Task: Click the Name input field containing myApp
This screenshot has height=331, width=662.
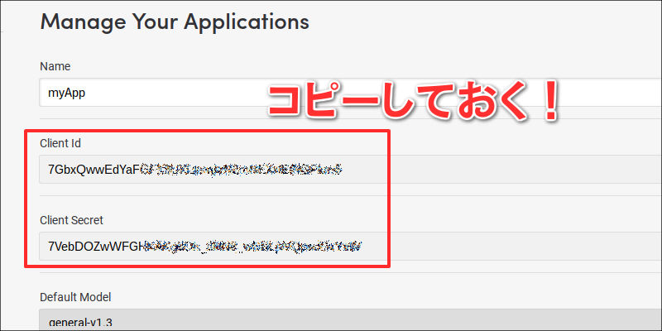Action: pyautogui.click(x=350, y=92)
